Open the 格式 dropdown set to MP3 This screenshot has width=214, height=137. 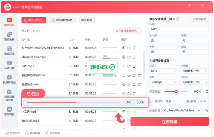click(x=163, y=71)
